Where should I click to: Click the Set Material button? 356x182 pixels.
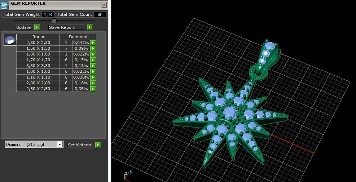pyautogui.click(x=80, y=145)
